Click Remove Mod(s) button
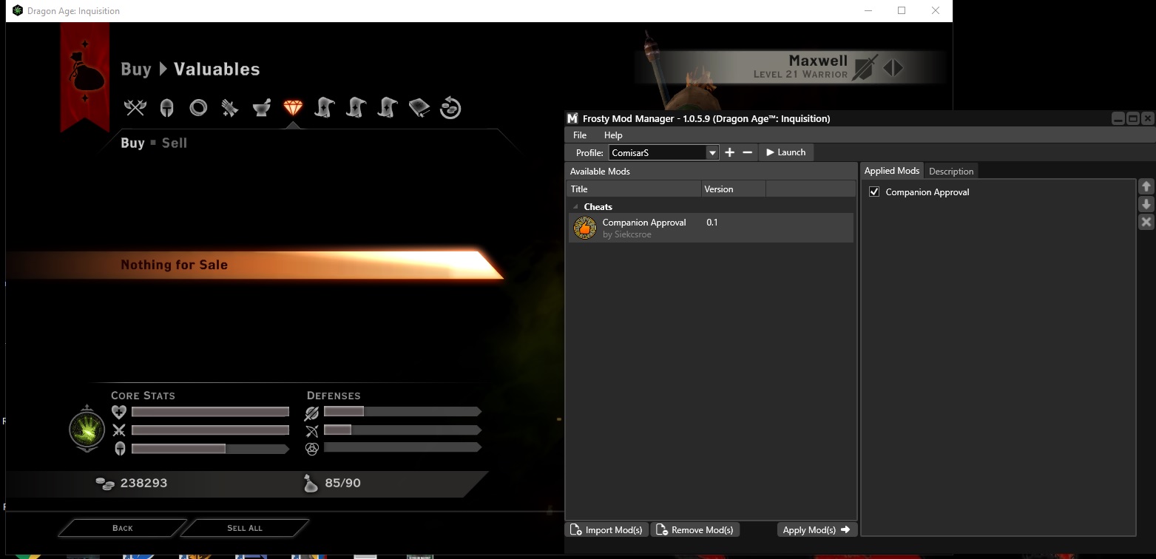Viewport: 1156px width, 559px height. [695, 529]
